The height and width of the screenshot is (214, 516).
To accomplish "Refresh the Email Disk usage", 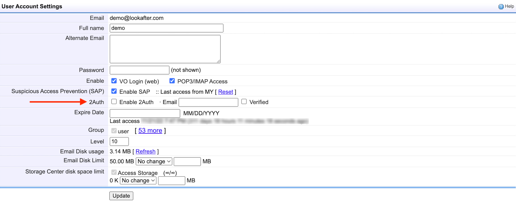I will pos(145,152).
